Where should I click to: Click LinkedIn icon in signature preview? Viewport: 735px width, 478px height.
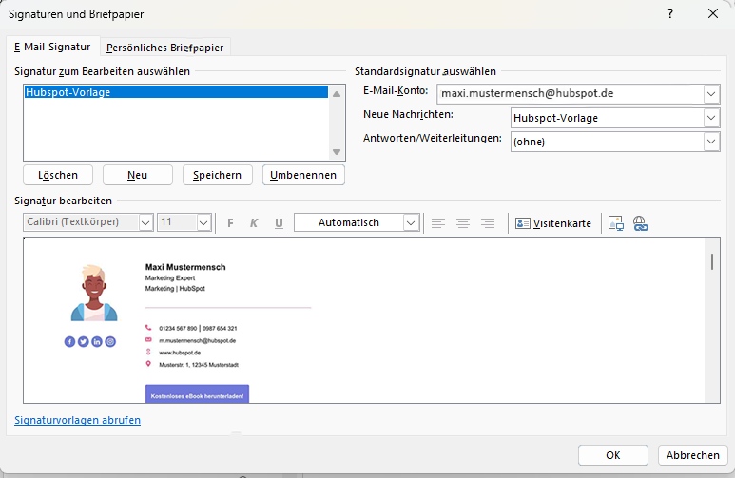click(x=97, y=341)
